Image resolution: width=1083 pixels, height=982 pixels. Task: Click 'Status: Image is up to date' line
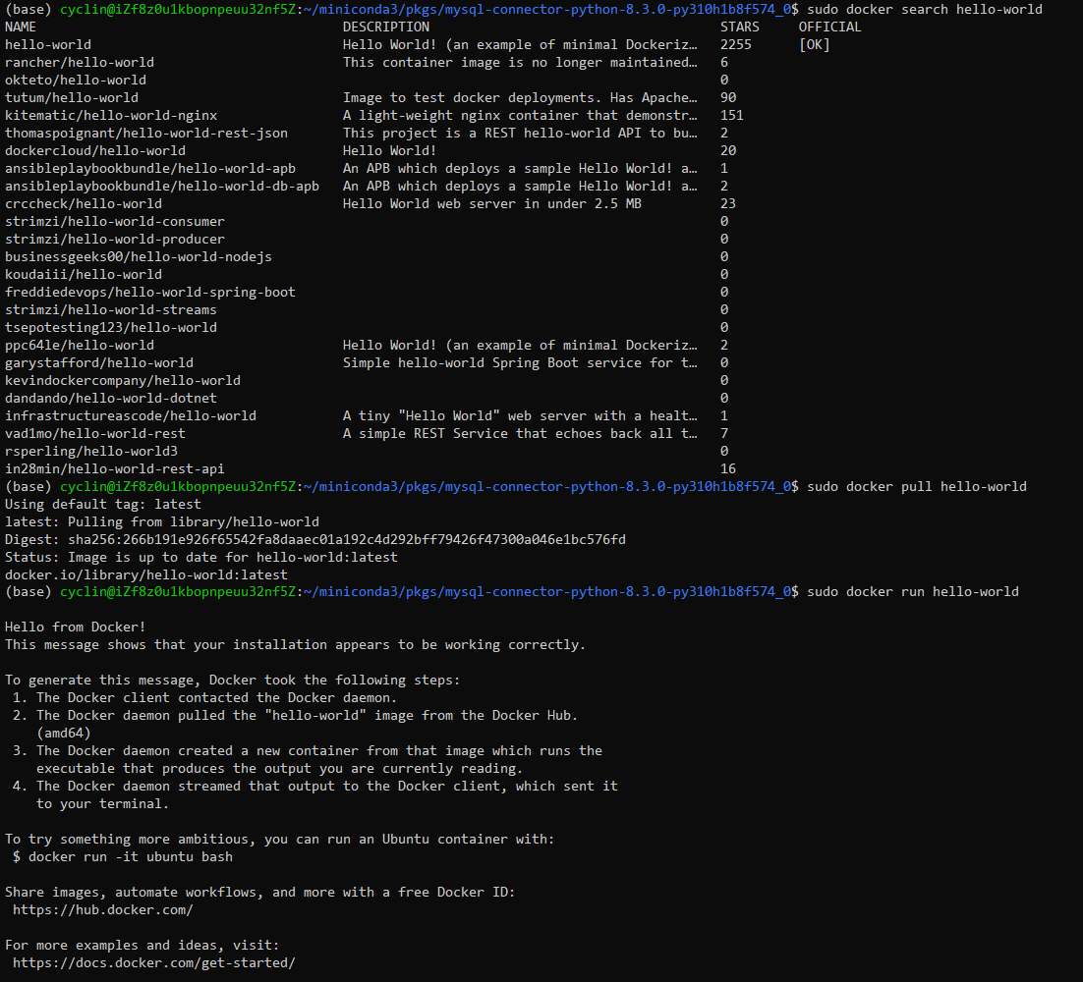pos(201,557)
